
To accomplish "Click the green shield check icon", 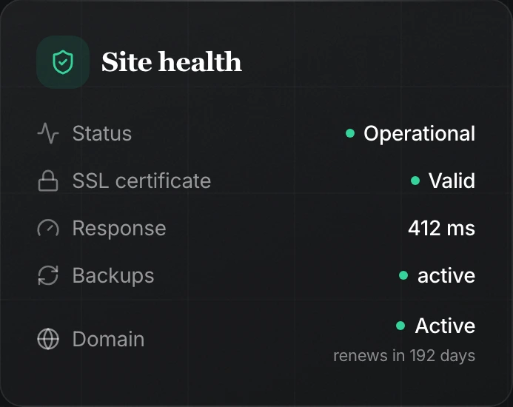I will tap(63, 62).
